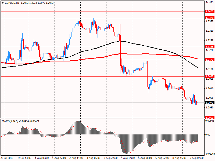The height and width of the screenshot is (161, 215).
Task: Select the MACD(5,34,5) indicator label
Action: click(x=10, y=121)
